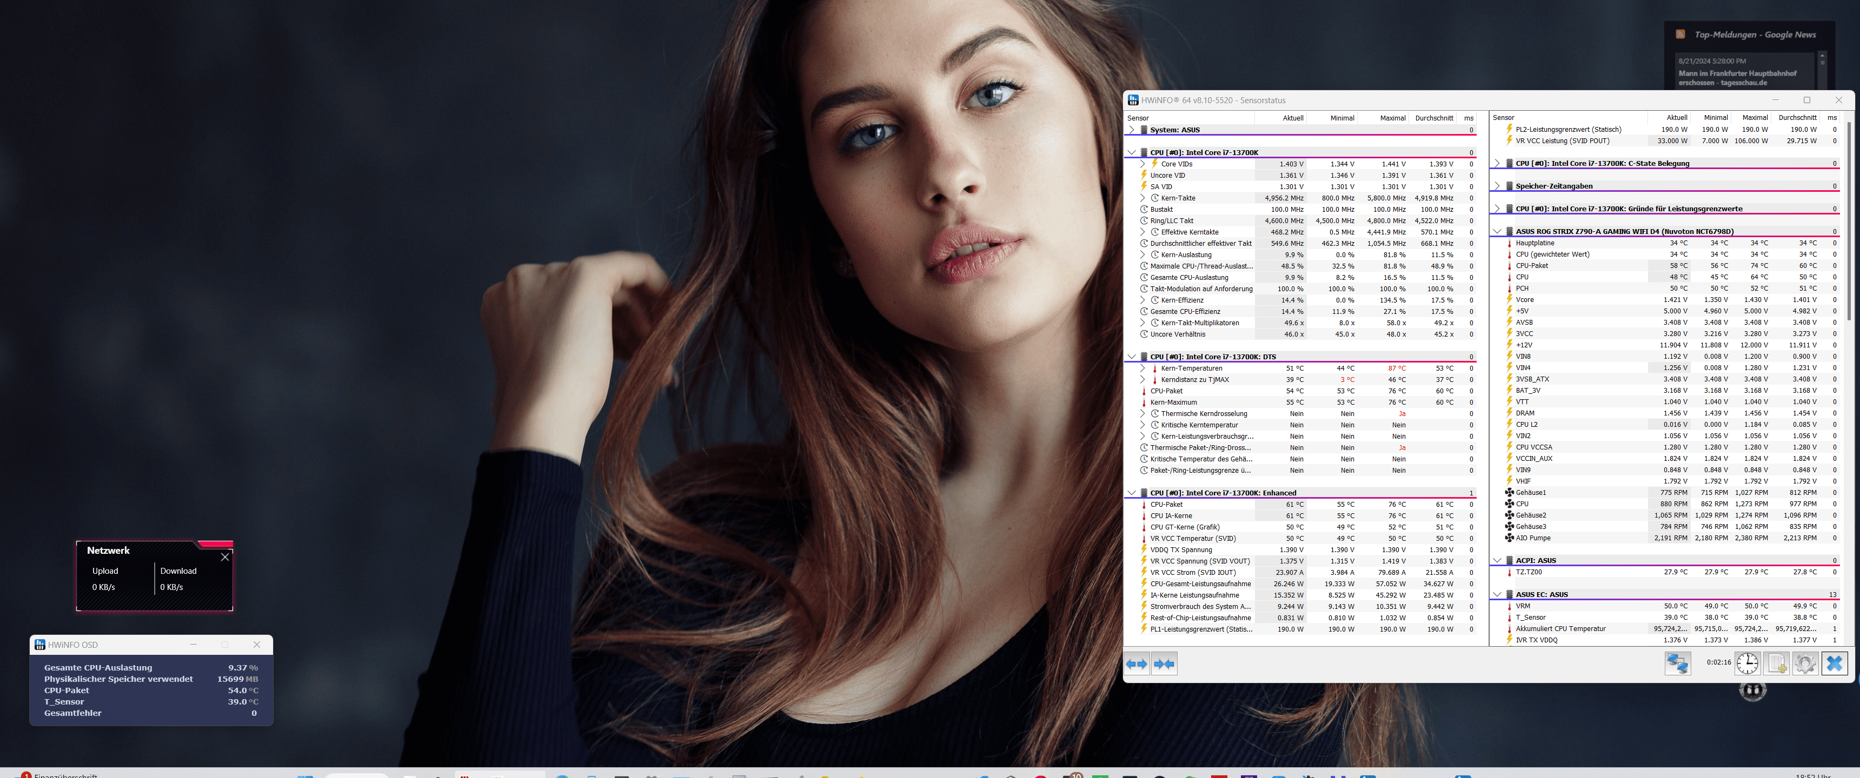Screen dimensions: 1860x778
Task: Expand the Thermische Kerndrosselung row
Action: coord(1142,413)
